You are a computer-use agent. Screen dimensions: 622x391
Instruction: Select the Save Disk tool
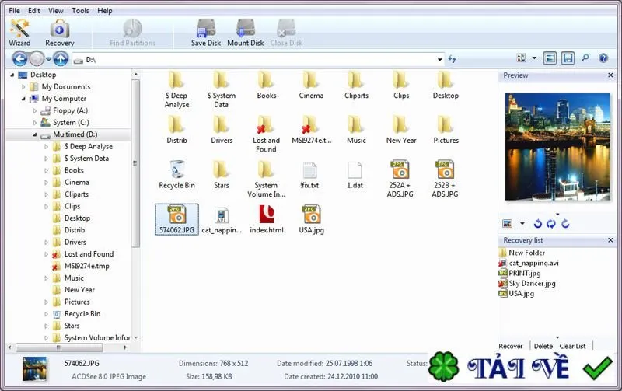coord(206,33)
